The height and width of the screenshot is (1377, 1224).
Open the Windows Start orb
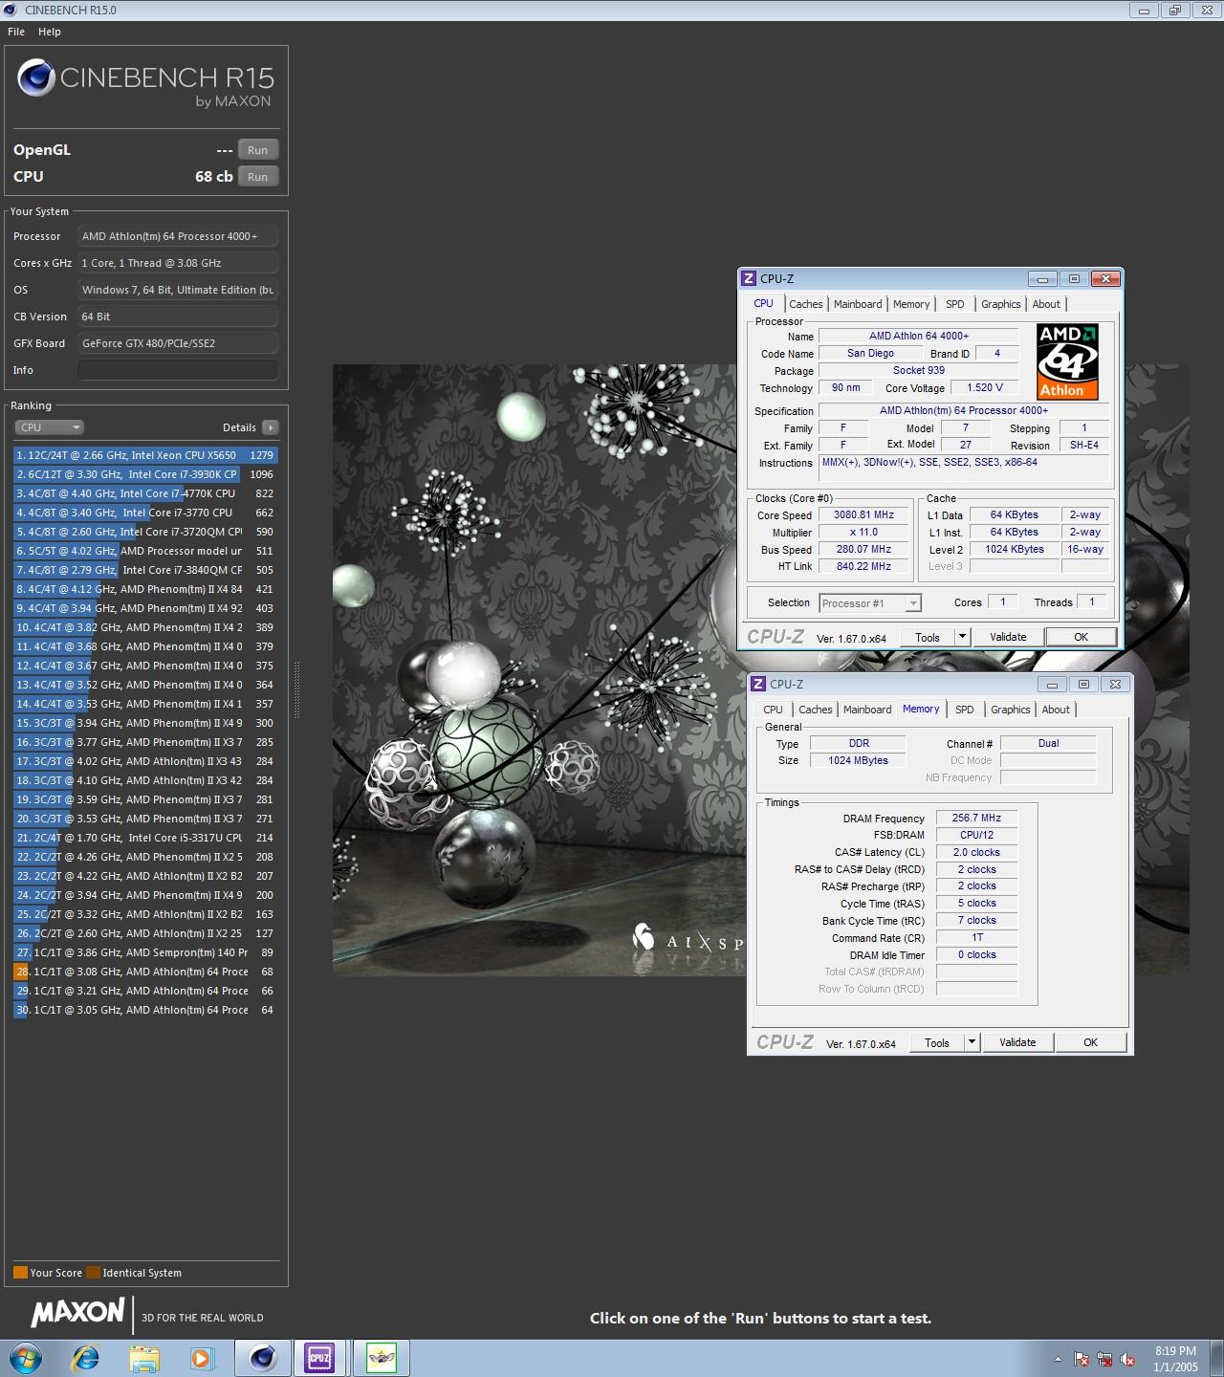(26, 1358)
